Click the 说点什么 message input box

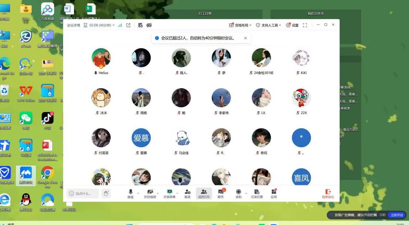(83, 193)
